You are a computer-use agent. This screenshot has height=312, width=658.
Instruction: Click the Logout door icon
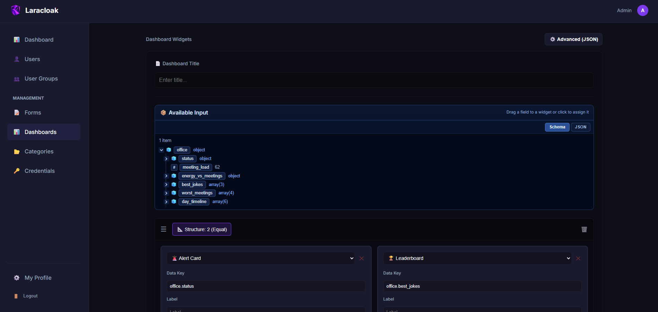[x=16, y=296]
